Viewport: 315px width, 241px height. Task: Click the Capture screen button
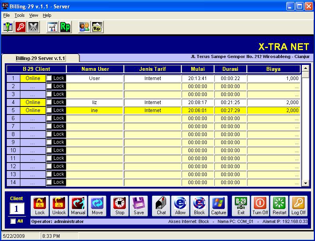218,206
